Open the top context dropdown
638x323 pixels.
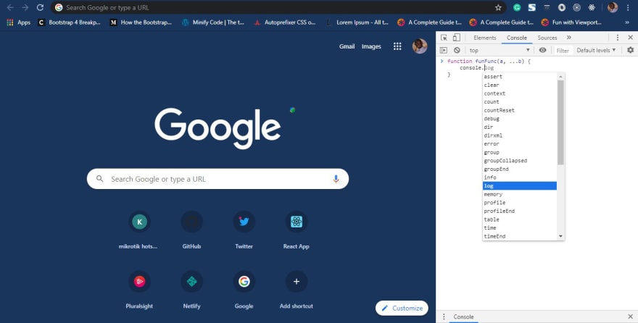[500, 50]
